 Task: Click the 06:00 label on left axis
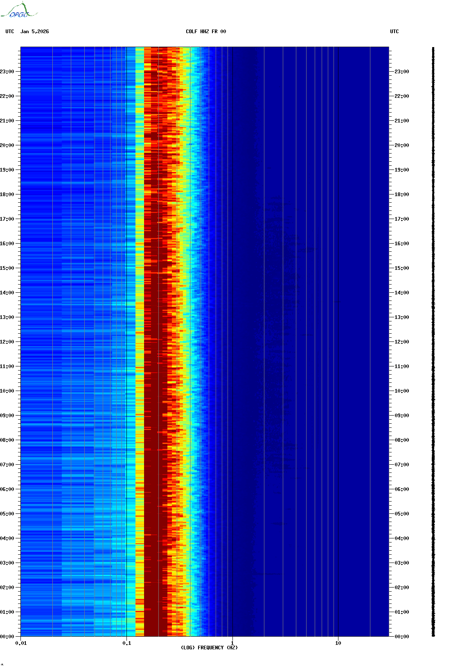[7, 489]
